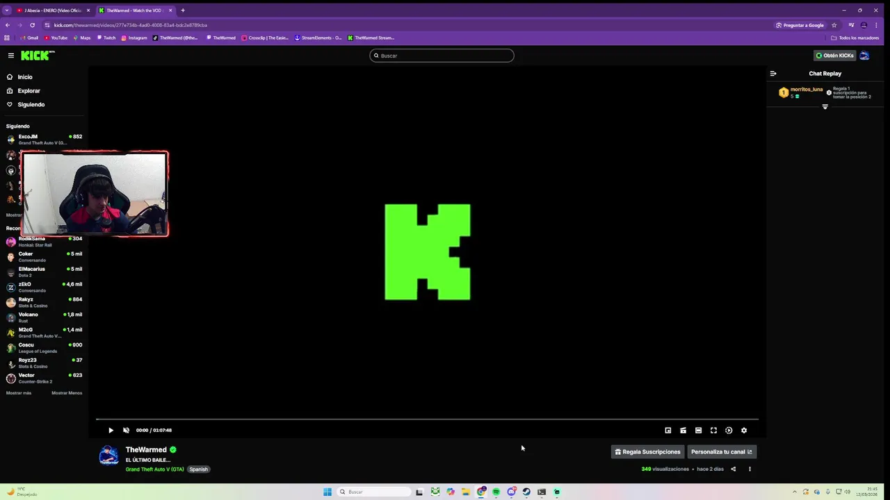The image size is (890, 500).
Task: Click morritos_luna in gift leaderboard
Action: [806, 90]
